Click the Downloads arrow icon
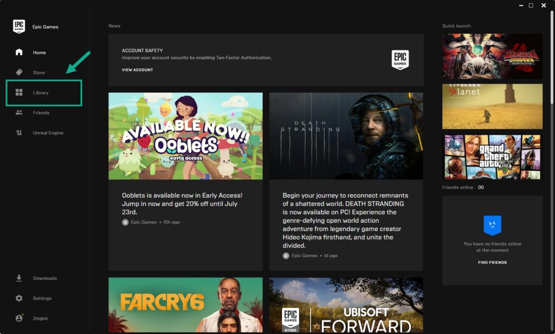 [19, 278]
